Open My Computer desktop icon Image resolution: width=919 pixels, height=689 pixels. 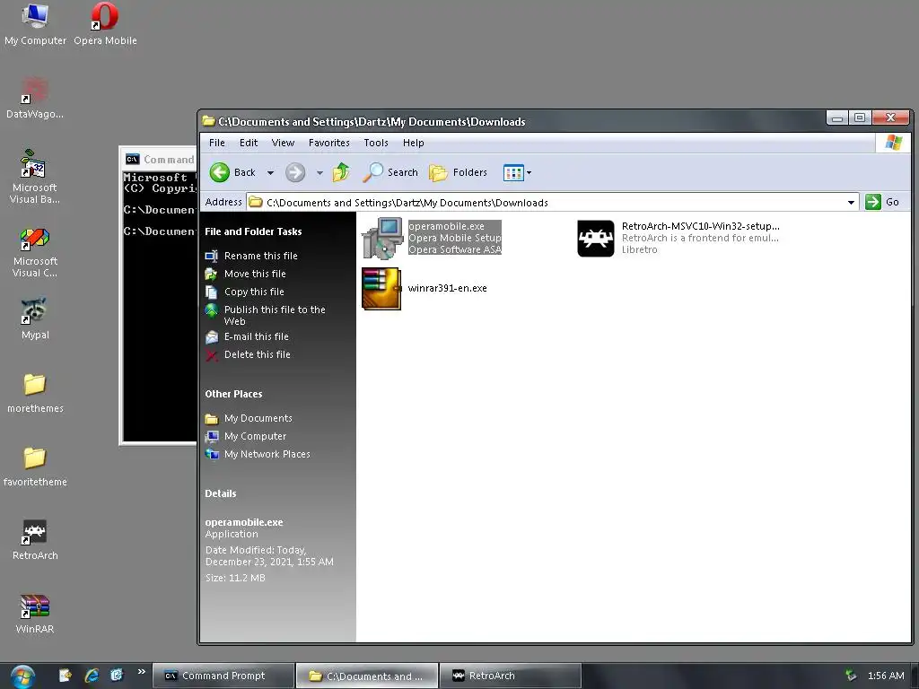click(x=35, y=23)
